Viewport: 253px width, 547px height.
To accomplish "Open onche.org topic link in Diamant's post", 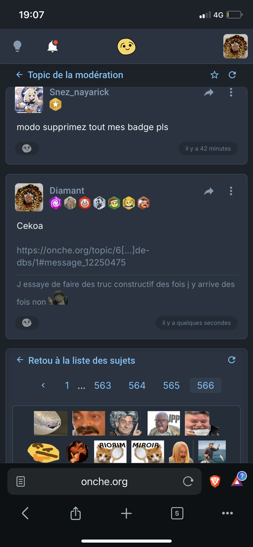I will (83, 256).
